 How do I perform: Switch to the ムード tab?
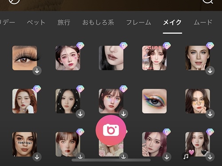click(x=203, y=23)
